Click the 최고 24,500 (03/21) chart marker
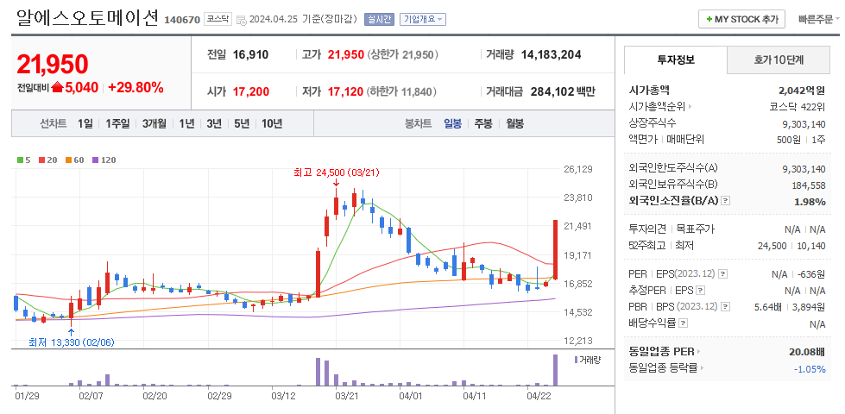The width and height of the screenshot is (845, 414). [337, 172]
